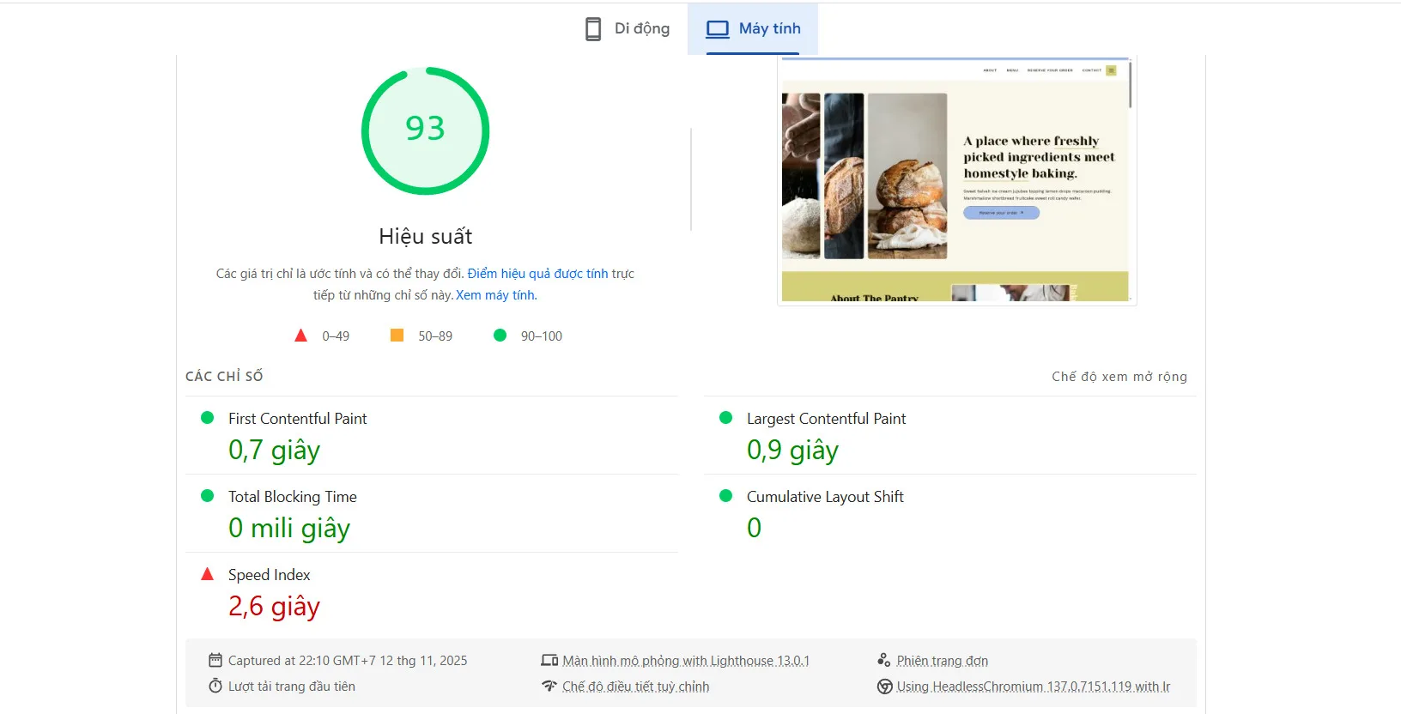Click the Largest Contentful Paint label
Image resolution: width=1401 pixels, height=714 pixels.
point(827,419)
